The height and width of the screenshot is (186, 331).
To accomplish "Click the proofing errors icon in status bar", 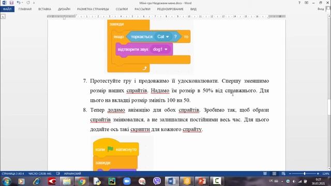I will point(58,174).
